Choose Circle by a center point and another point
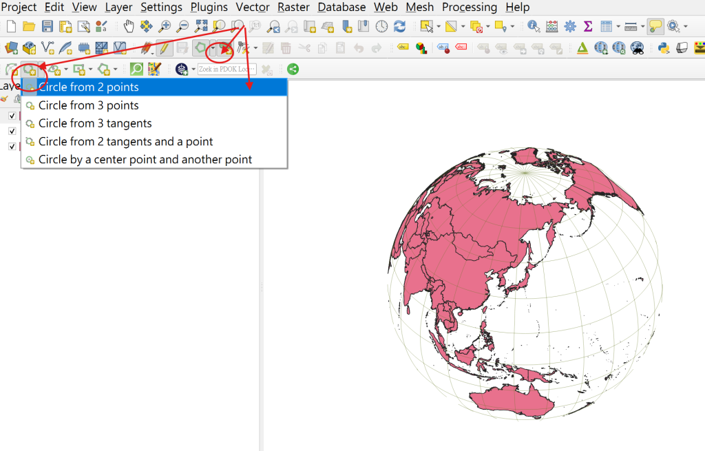The width and height of the screenshot is (705, 451). coord(154,159)
